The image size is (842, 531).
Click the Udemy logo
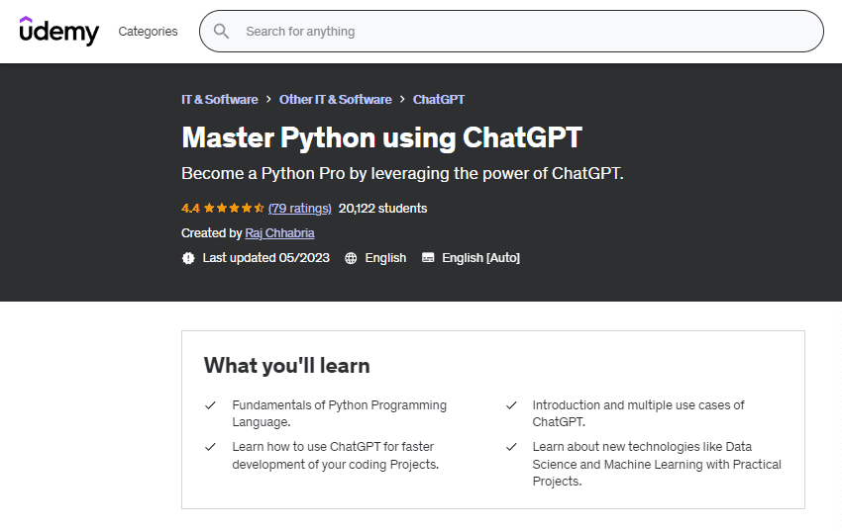click(59, 31)
